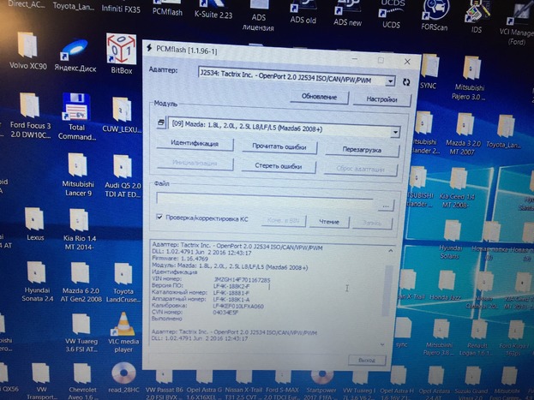The width and height of the screenshot is (534, 400).
Task: Expand the Модуль Mazda module dropdown
Action: coord(394,132)
